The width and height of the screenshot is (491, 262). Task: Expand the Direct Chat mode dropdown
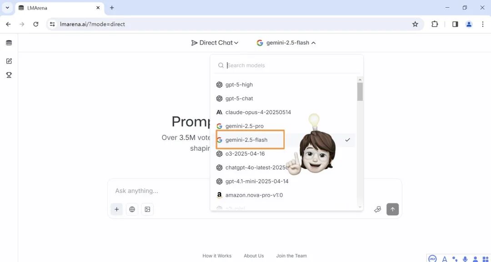tap(215, 43)
